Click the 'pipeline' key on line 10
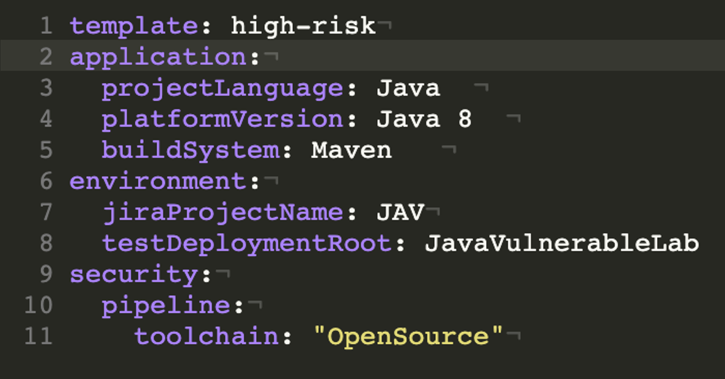725x379 pixels. coord(166,306)
